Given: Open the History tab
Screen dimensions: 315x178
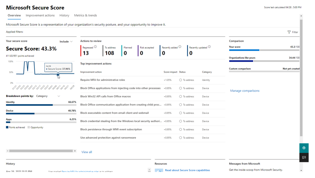Looking at the screenshot, I should click(x=64, y=15).
